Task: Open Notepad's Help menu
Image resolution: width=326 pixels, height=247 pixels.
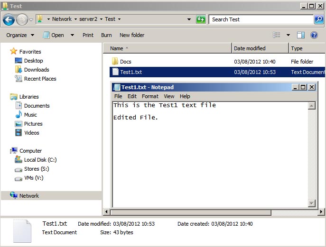Action: (x=185, y=96)
